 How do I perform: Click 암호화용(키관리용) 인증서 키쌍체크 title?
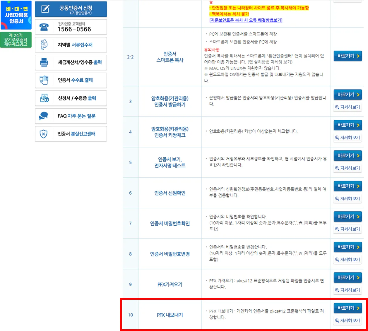[x=170, y=132]
